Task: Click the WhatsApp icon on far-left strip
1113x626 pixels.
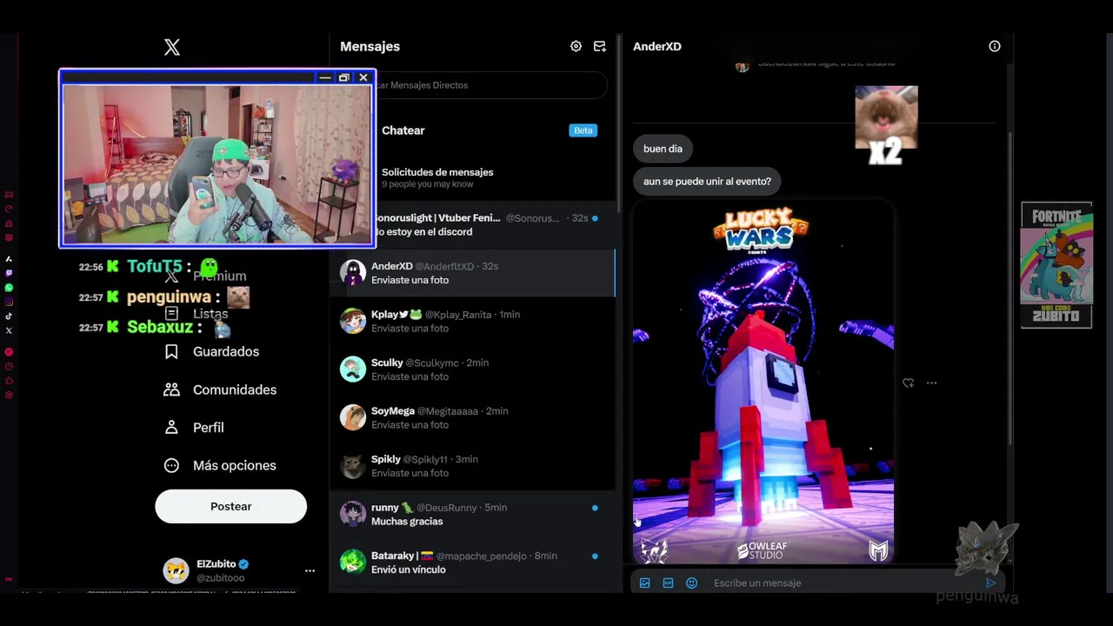Action: click(x=9, y=288)
